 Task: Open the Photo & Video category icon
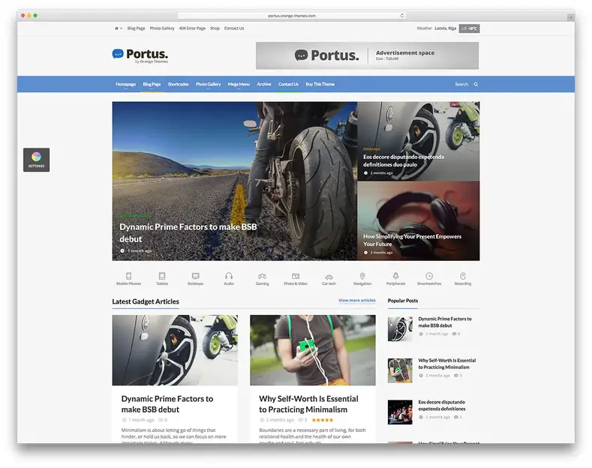(296, 276)
